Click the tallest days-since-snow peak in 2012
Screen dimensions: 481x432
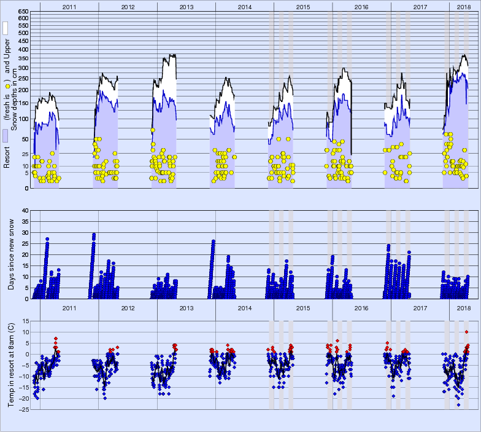point(93,234)
